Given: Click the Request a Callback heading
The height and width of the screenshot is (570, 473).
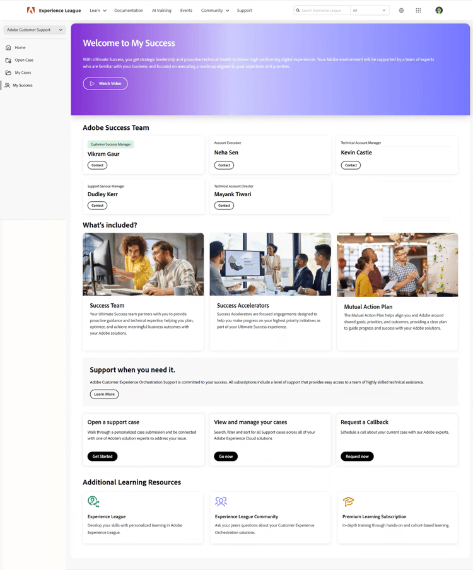Looking at the screenshot, I should pyautogui.click(x=365, y=422).
